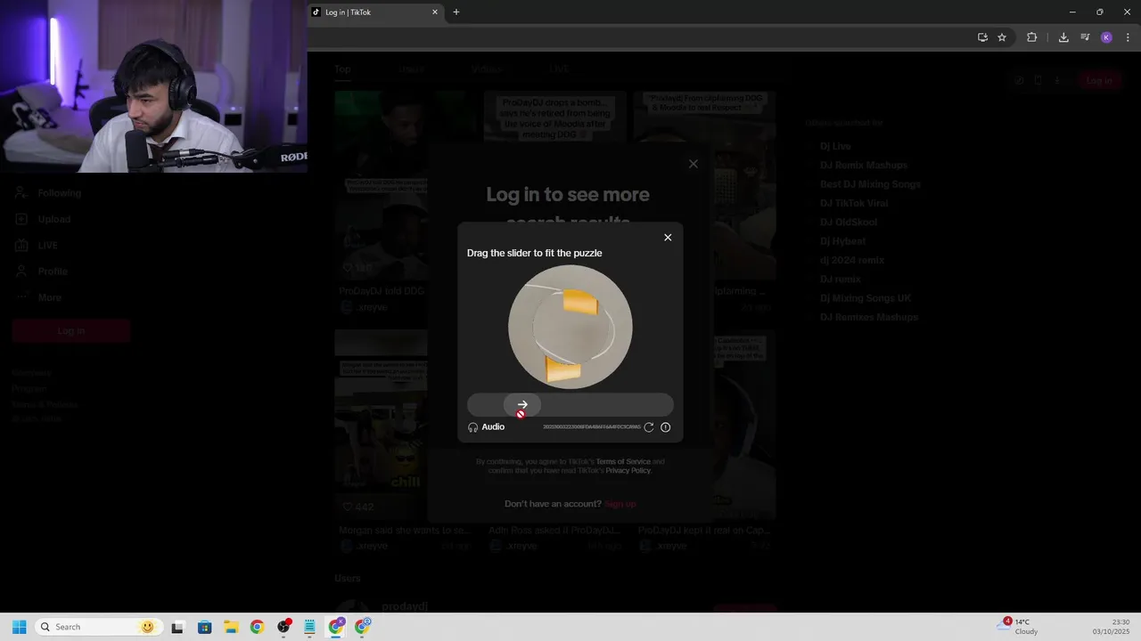The height and width of the screenshot is (641, 1141).
Task: Close the TikTok log in popup
Action: (694, 164)
